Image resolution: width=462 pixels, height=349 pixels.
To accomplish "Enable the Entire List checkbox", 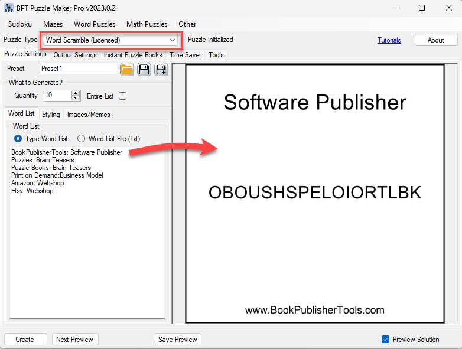I will [123, 96].
